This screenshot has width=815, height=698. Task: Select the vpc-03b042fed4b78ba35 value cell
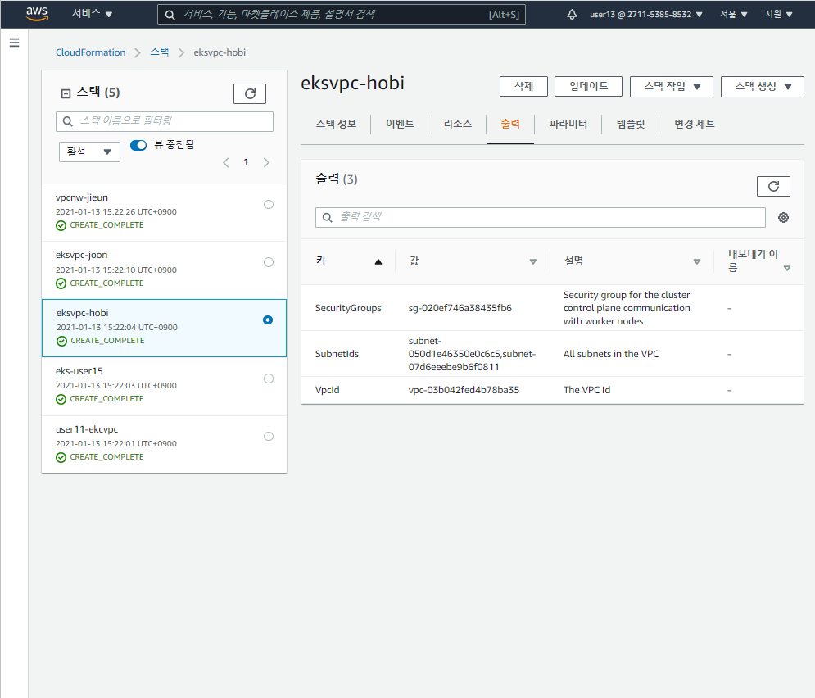(464, 390)
